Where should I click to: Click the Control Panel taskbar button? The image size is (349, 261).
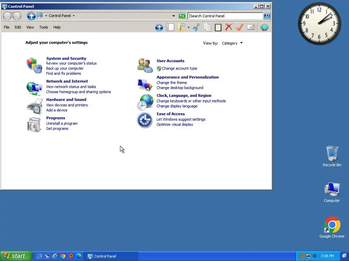tap(111, 256)
